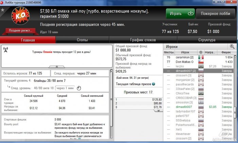Select player CRISCOBAR [3] row
Image resolution: width=238 pixels, height=143 pixels.
[x=198, y=98]
